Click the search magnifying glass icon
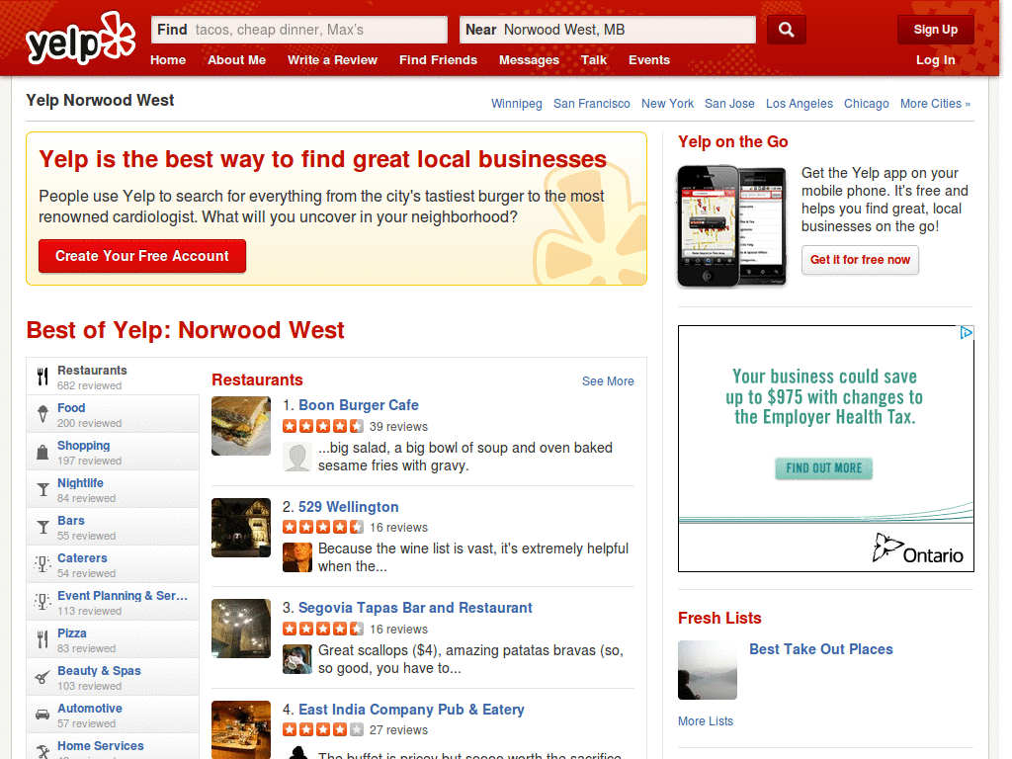1012x759 pixels. [786, 30]
